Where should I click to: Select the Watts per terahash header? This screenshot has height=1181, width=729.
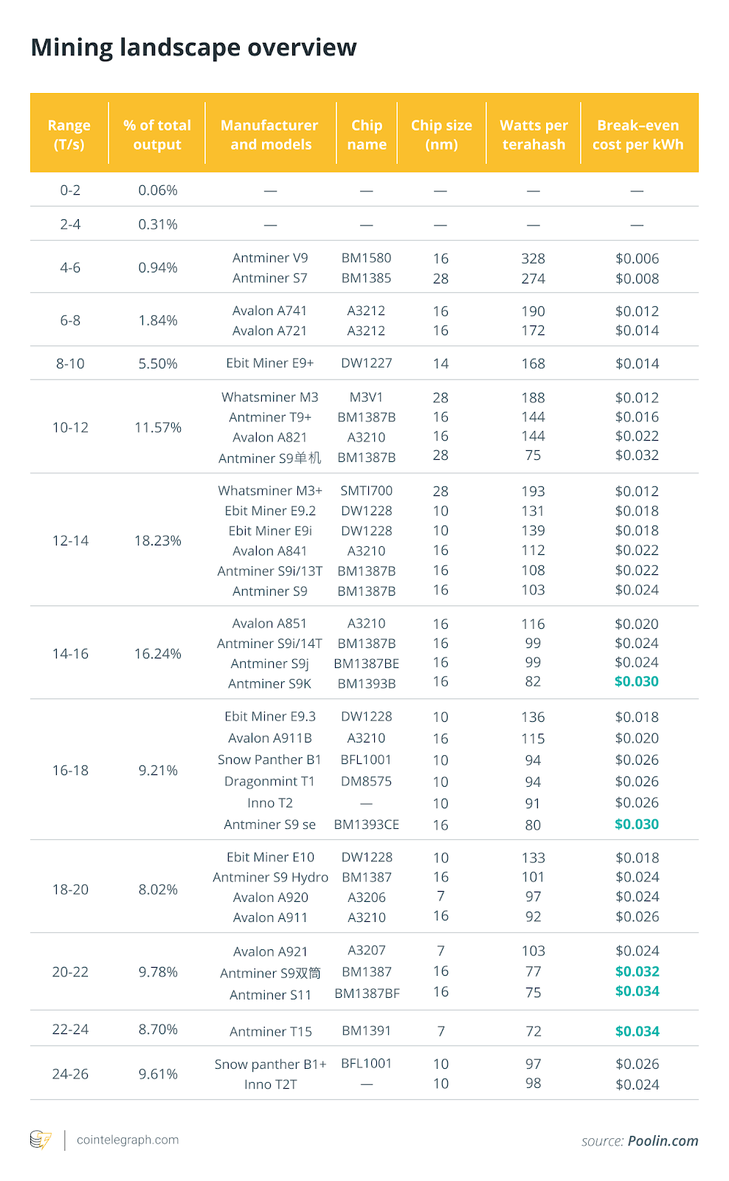(x=533, y=134)
